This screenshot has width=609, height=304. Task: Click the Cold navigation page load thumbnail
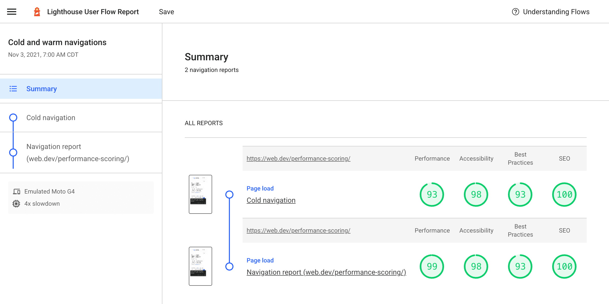[200, 194]
